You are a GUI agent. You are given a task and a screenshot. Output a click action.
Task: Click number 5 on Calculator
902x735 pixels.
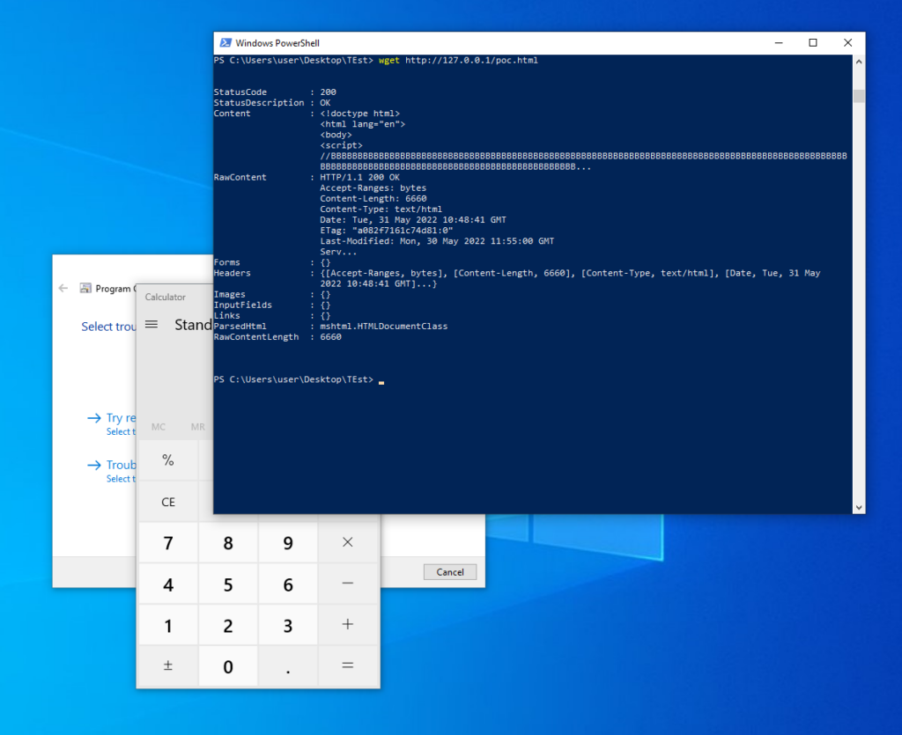(x=228, y=584)
